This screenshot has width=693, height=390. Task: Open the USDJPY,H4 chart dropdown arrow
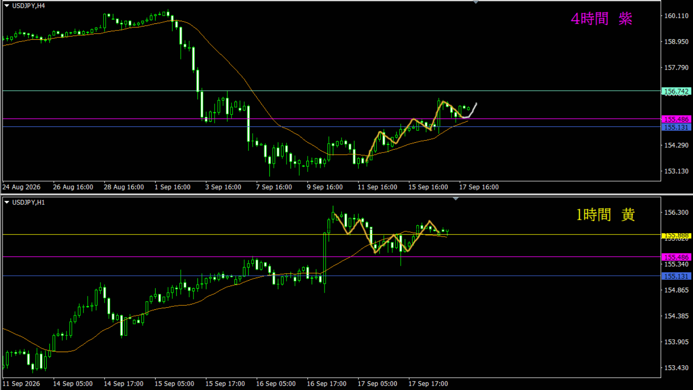pos(7,6)
